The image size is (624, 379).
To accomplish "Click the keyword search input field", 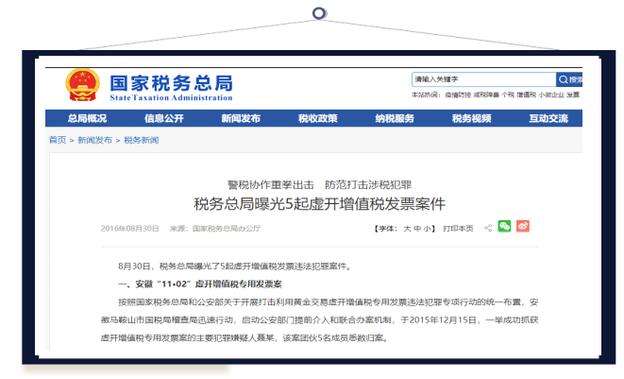I will click(x=482, y=79).
